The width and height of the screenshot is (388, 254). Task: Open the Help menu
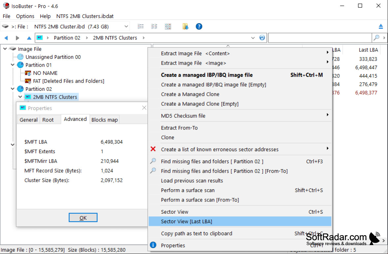click(x=45, y=16)
